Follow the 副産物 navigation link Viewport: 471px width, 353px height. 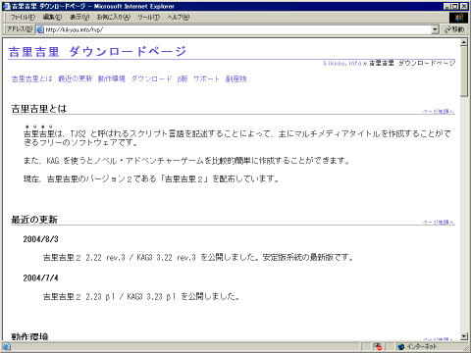(x=235, y=78)
